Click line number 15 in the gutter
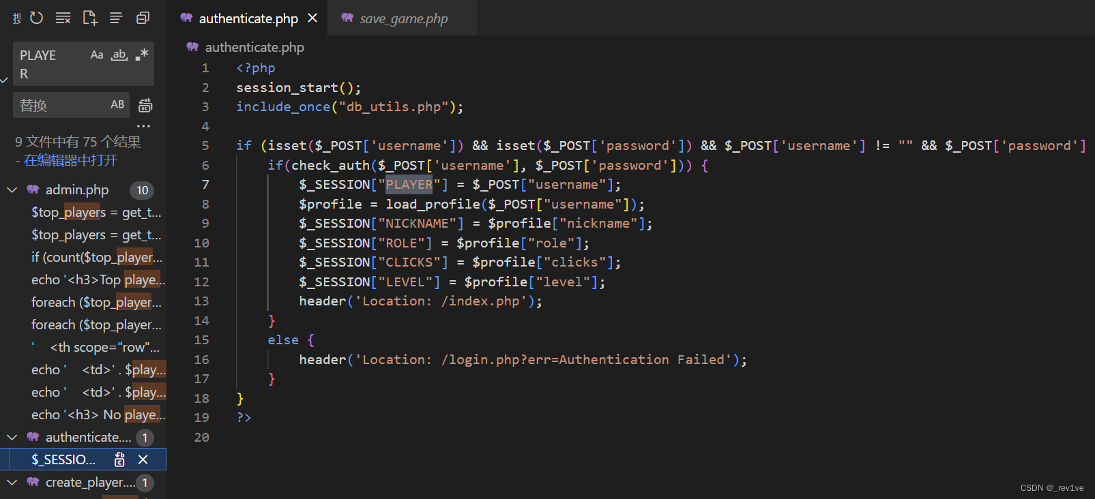Image resolution: width=1095 pixels, height=499 pixels. [202, 339]
